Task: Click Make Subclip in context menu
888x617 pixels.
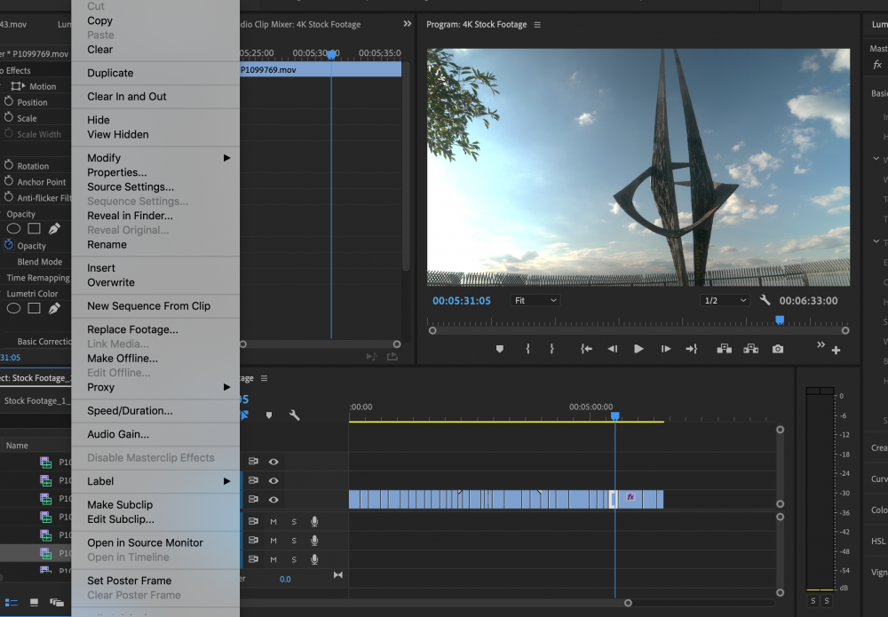Action: coord(120,505)
